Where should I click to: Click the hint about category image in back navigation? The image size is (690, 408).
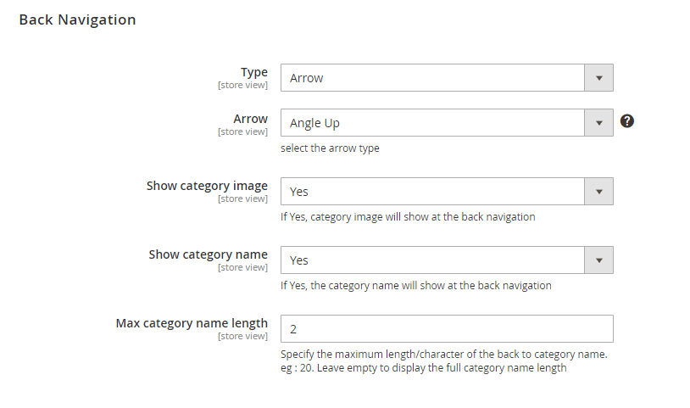click(x=408, y=217)
